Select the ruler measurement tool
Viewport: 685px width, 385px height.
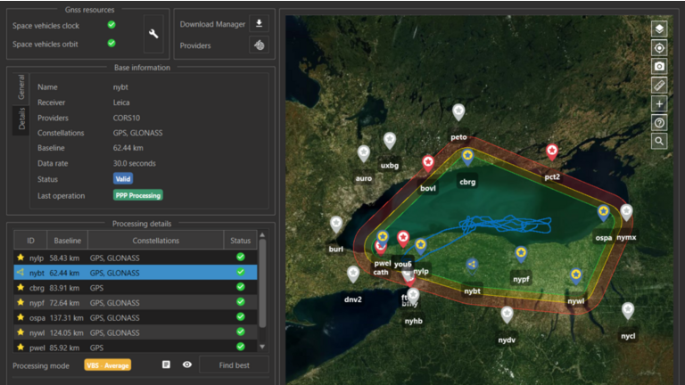coord(659,86)
